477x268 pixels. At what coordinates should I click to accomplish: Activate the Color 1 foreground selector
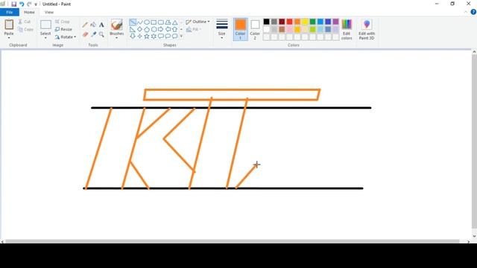coord(240,30)
